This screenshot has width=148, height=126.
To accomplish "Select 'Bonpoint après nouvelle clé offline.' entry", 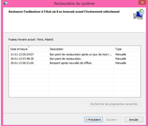I will coord(71,63).
